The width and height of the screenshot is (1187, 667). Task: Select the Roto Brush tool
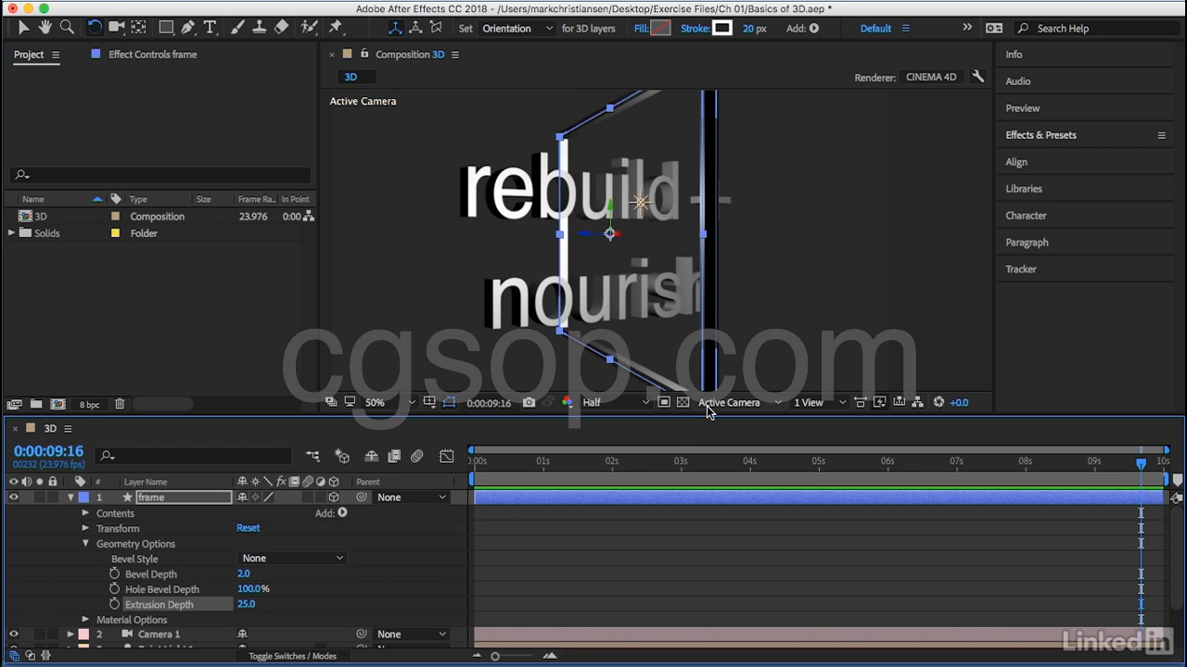[310, 28]
